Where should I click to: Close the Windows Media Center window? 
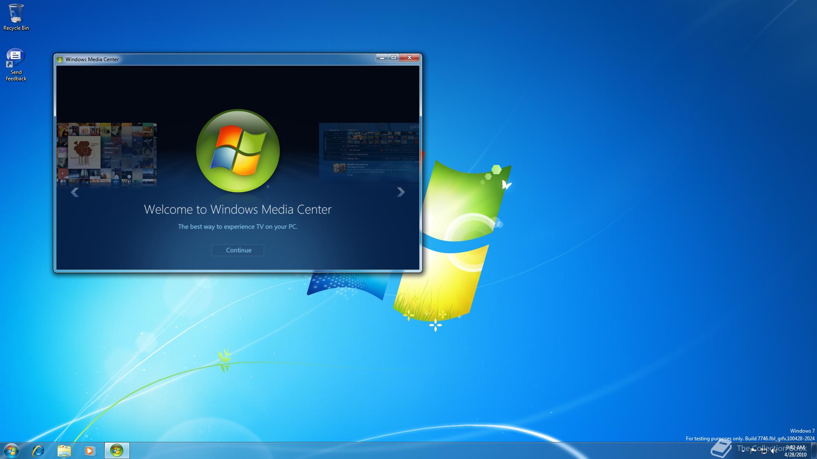410,58
